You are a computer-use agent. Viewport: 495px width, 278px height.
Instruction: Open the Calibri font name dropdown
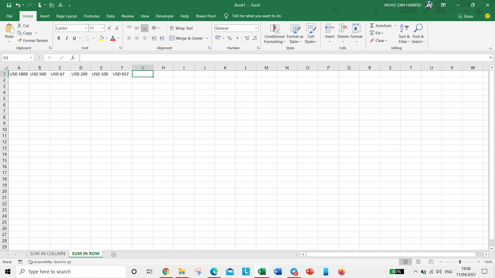coord(86,28)
